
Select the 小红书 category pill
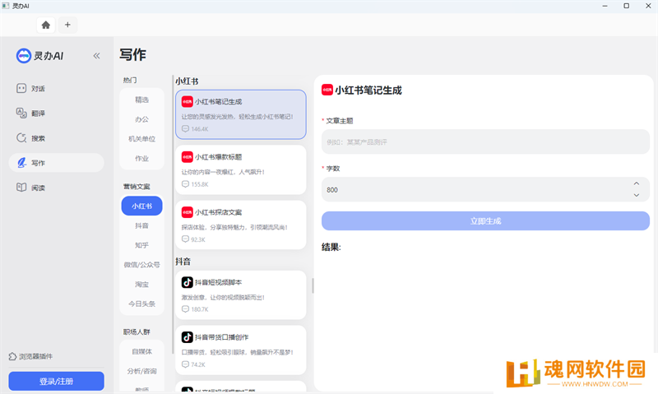pos(141,206)
